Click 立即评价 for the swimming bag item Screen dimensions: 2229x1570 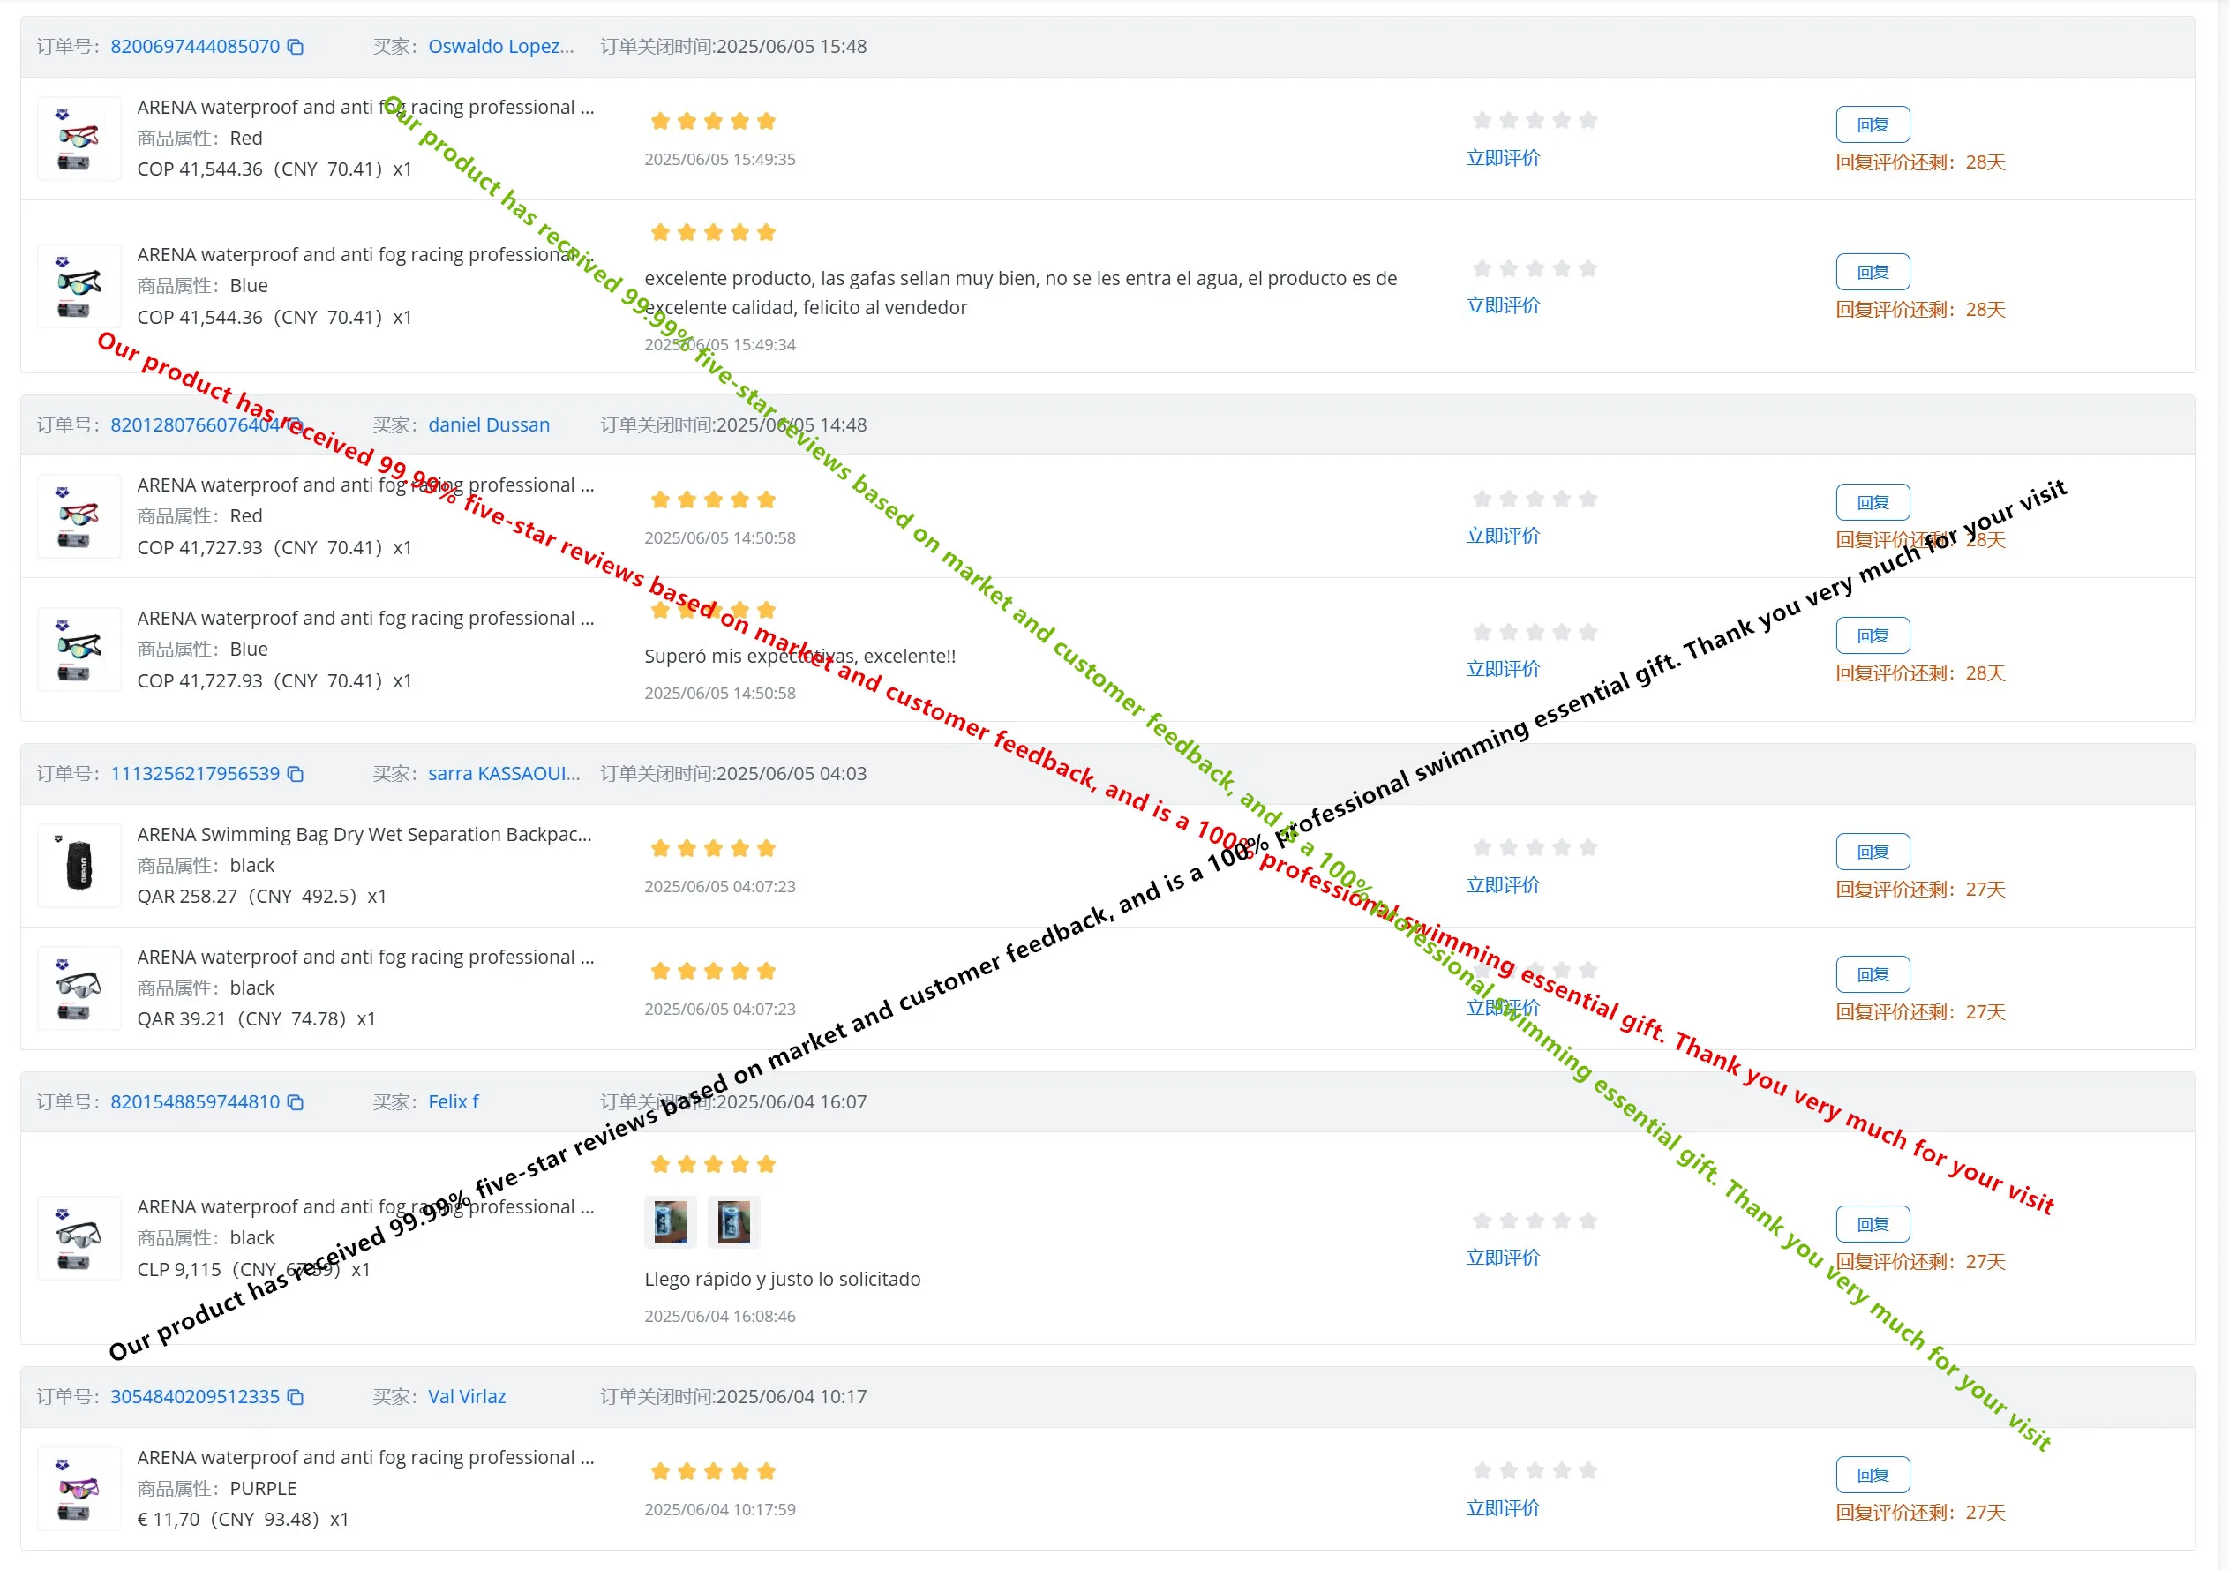1503,885
